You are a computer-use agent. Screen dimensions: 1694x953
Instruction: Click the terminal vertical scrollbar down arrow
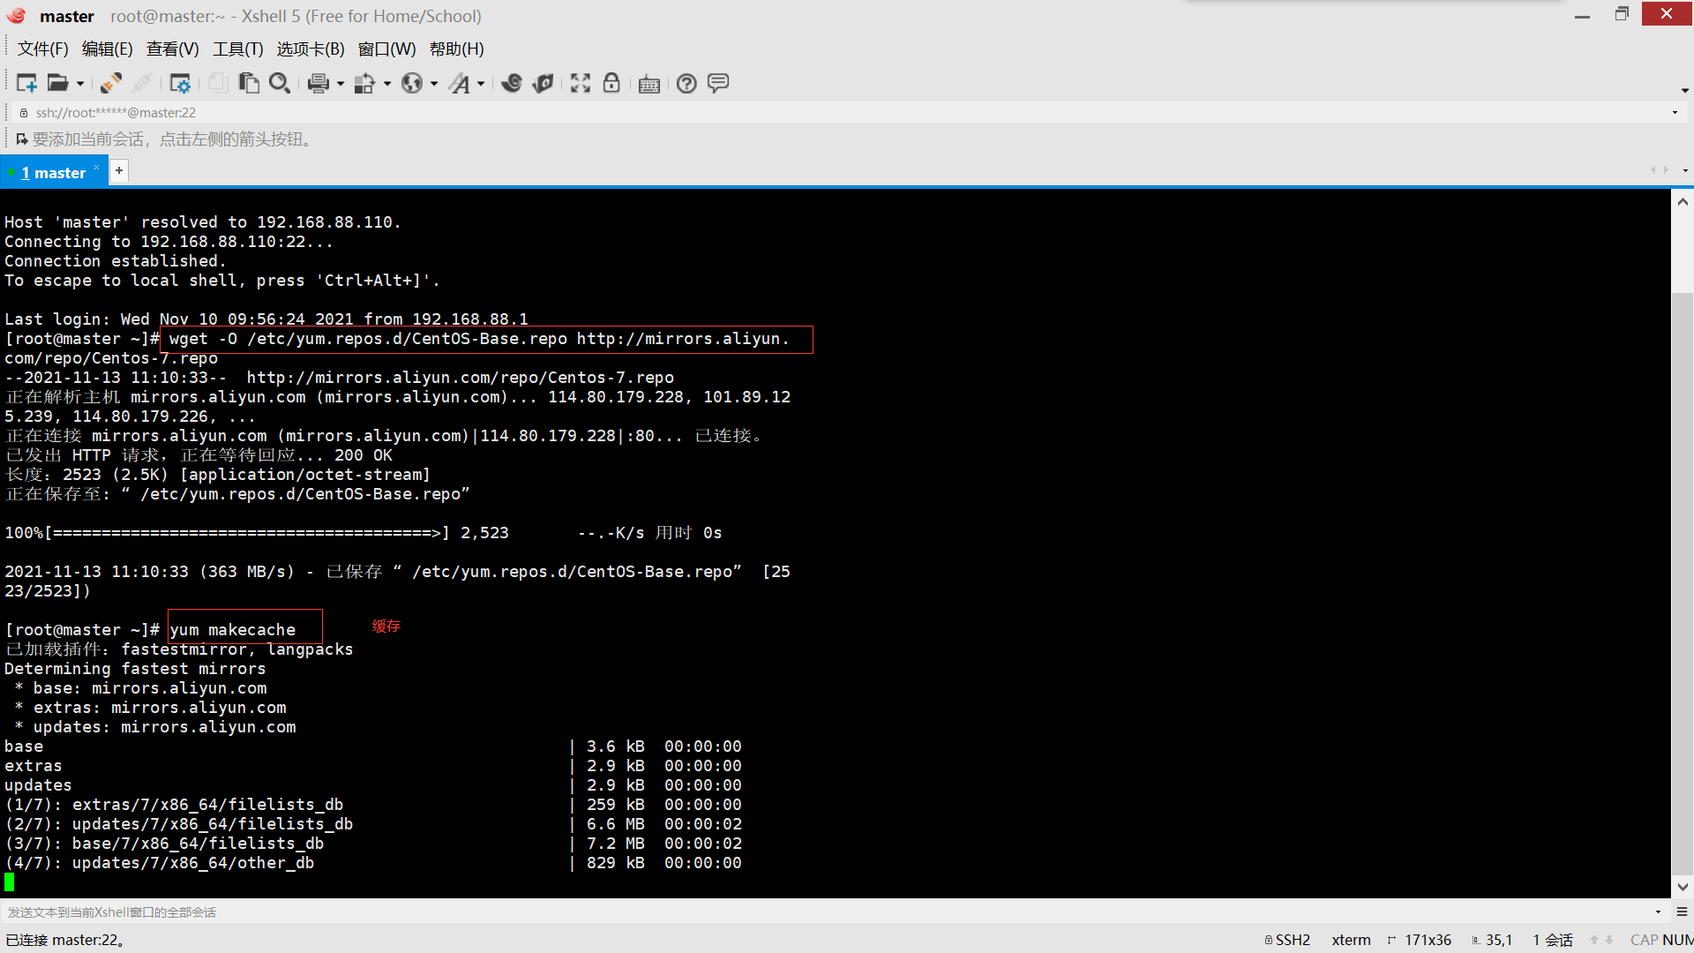(x=1683, y=887)
